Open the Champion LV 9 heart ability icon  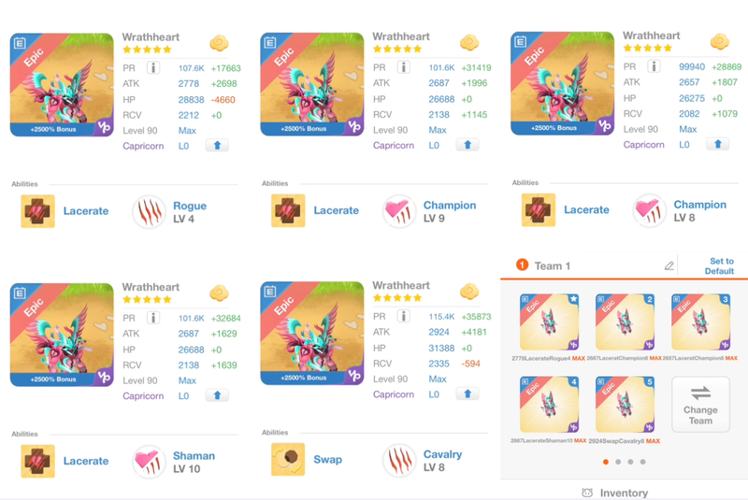(x=399, y=211)
